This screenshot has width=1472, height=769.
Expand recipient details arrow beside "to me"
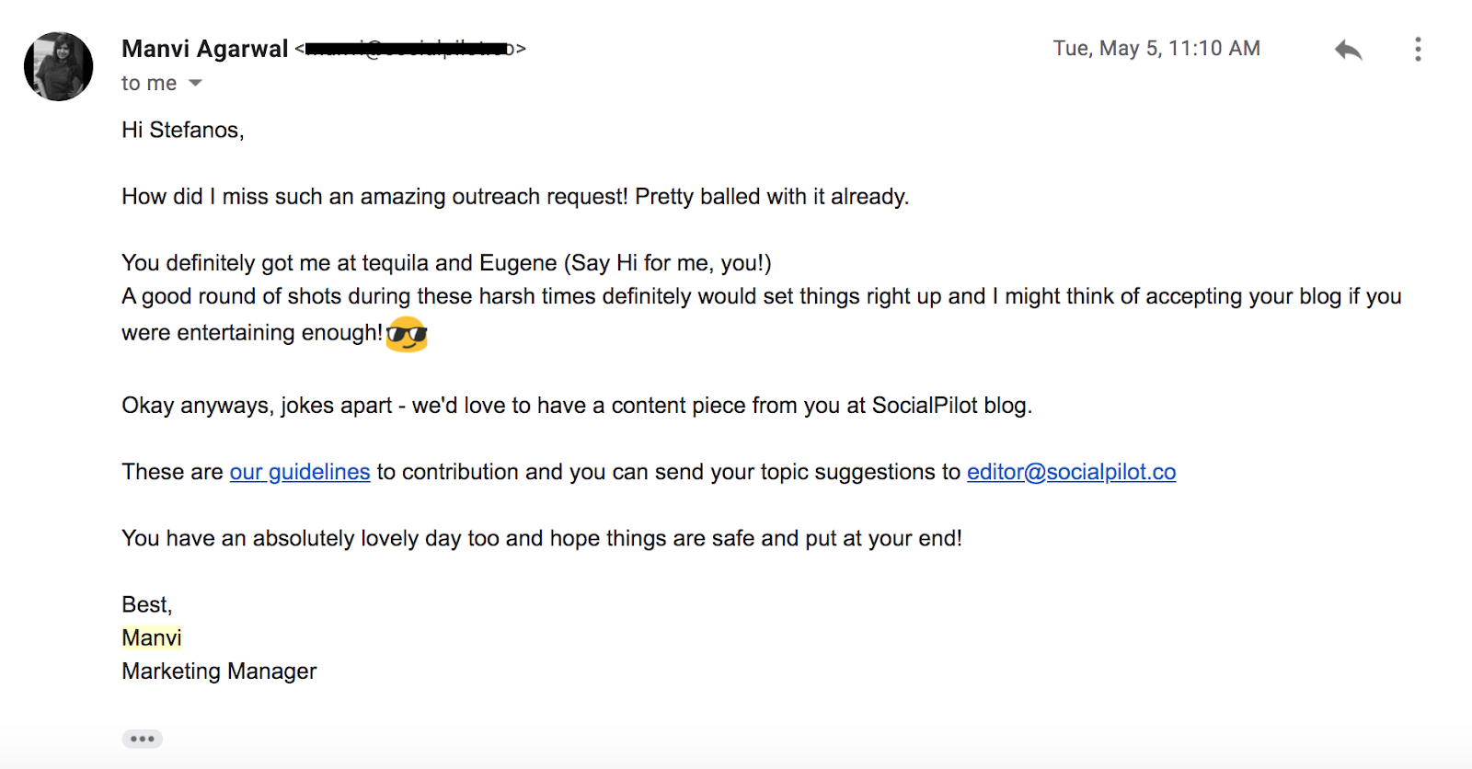coord(195,83)
